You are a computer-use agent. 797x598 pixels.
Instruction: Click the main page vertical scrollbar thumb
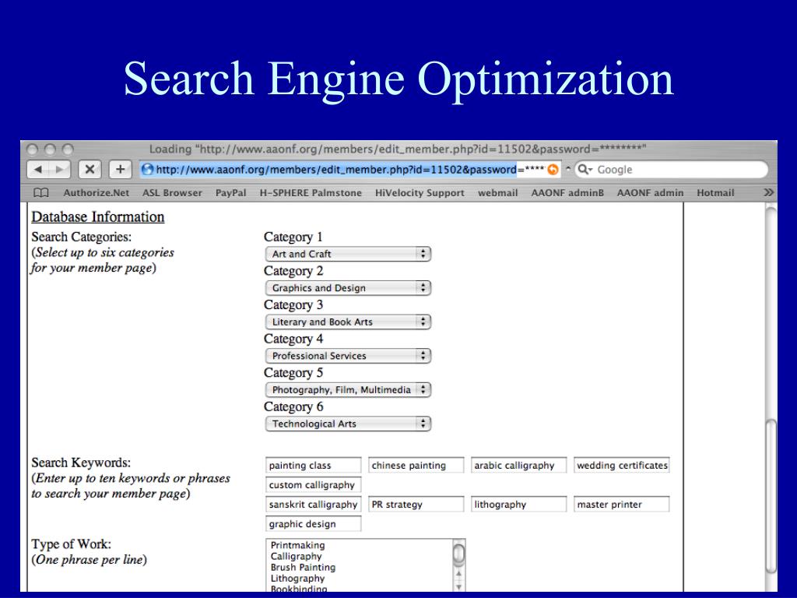(771, 496)
